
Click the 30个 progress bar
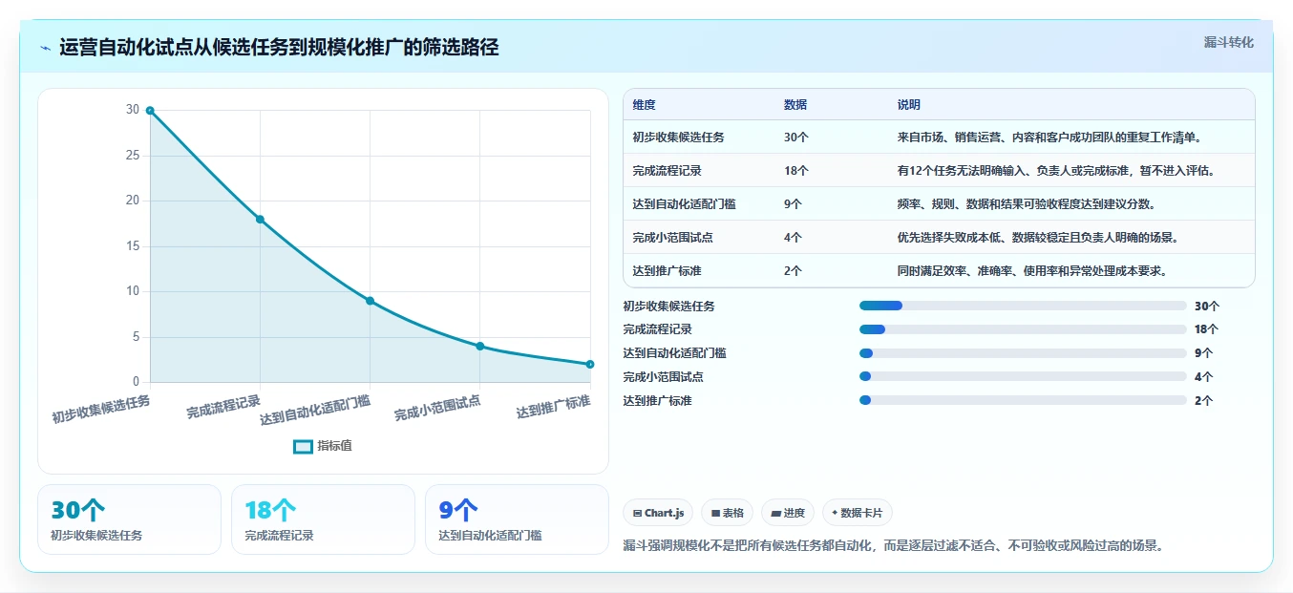[1023, 306]
